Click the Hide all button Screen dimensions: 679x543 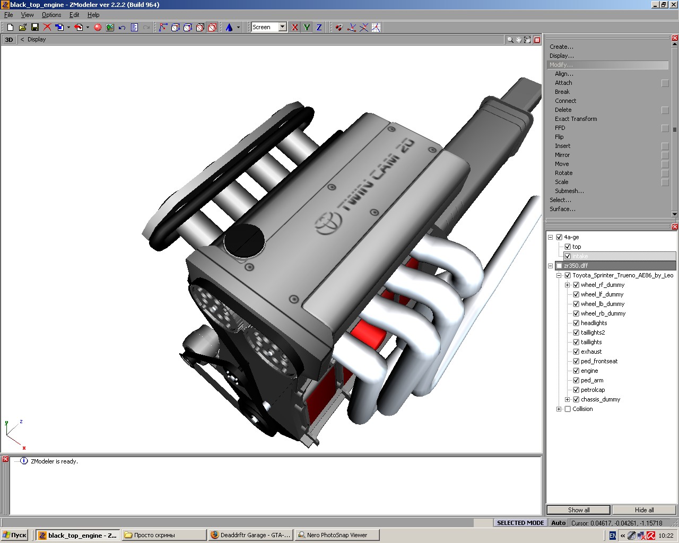point(644,510)
